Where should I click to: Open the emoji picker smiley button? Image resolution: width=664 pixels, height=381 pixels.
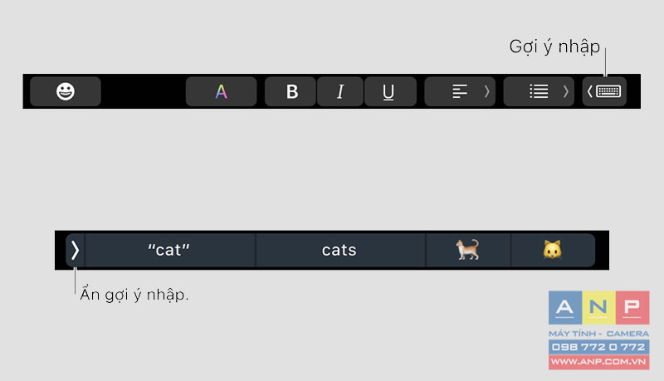(x=66, y=91)
